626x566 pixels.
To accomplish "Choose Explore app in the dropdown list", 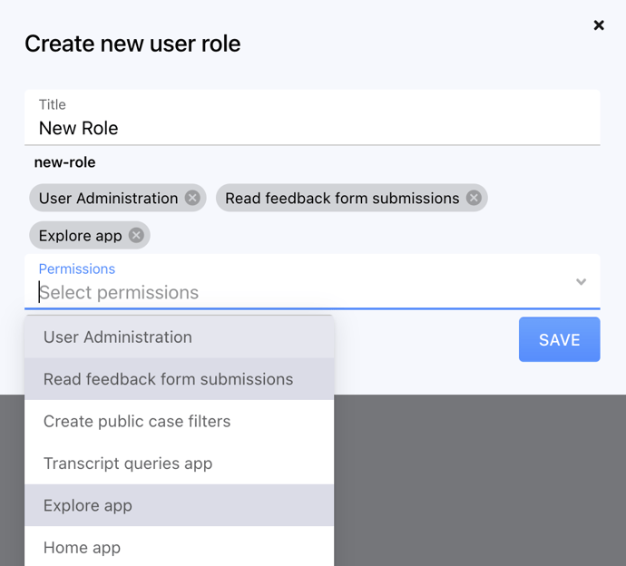I will point(180,505).
